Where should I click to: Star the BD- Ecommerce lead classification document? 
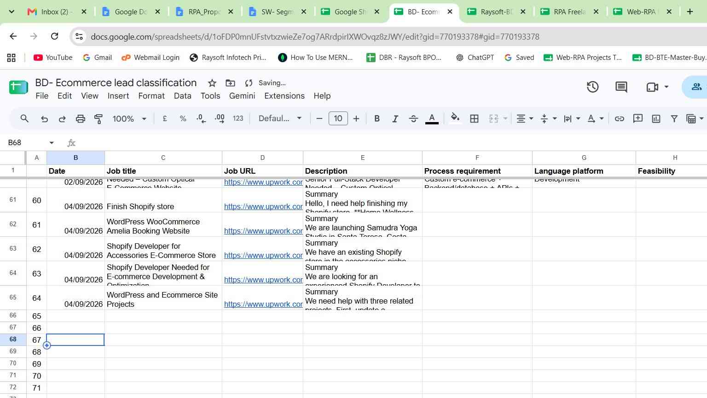[x=212, y=83]
